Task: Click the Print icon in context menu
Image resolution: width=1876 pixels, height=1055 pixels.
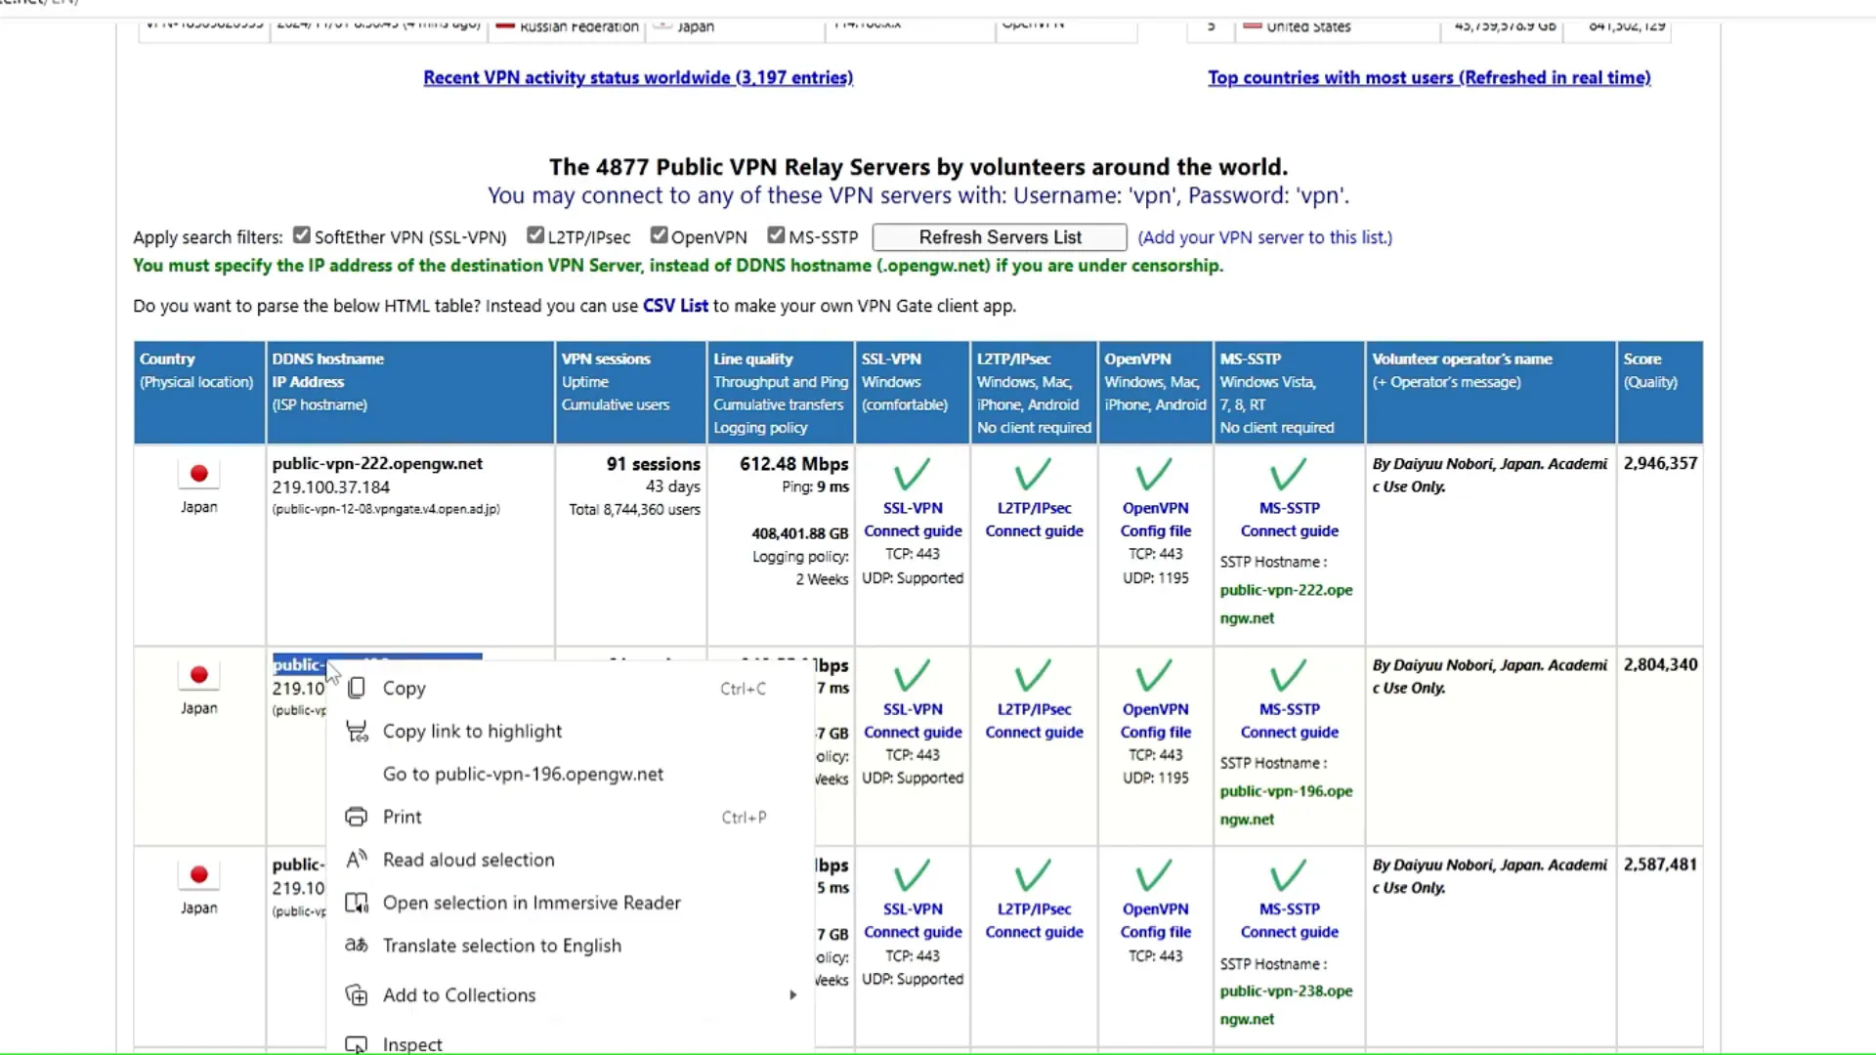Action: [x=357, y=818]
